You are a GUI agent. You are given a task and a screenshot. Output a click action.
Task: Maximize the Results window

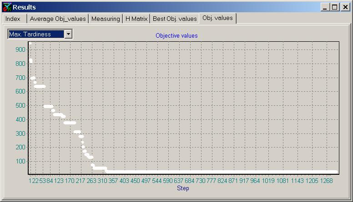[335, 7]
